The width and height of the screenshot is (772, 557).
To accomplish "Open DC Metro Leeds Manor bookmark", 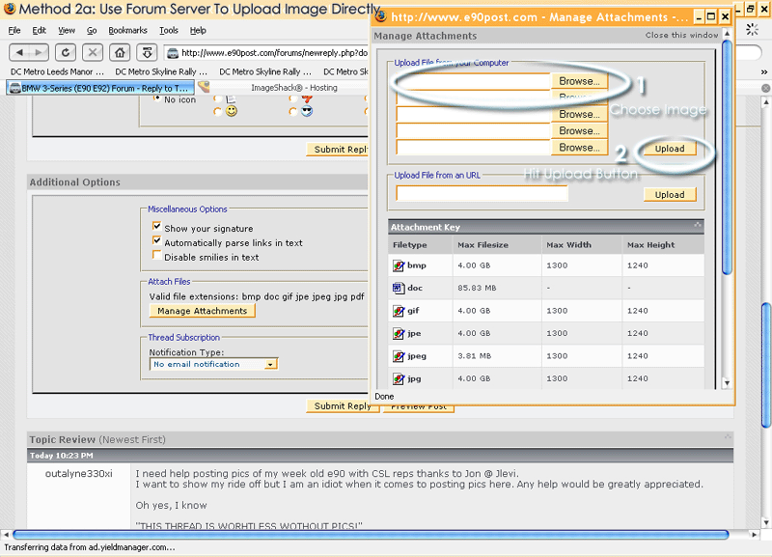I will (57, 71).
